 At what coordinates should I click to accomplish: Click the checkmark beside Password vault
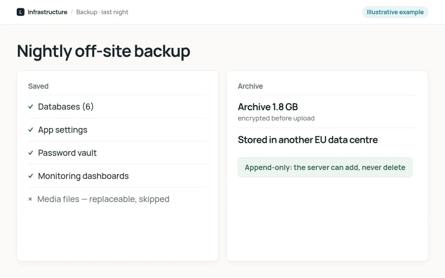(x=31, y=153)
